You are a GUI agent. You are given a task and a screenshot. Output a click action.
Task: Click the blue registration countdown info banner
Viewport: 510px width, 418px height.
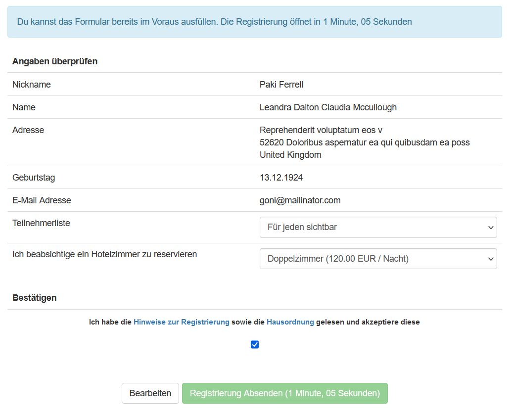[254, 22]
